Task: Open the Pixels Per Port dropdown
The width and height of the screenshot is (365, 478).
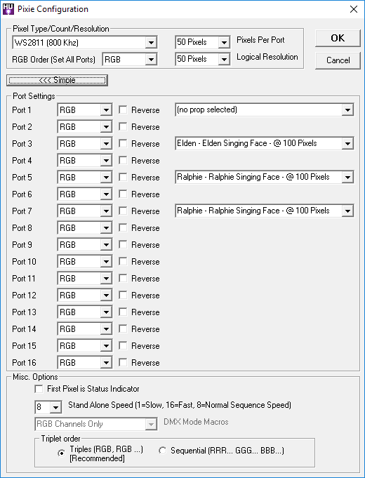Action: tap(202, 42)
